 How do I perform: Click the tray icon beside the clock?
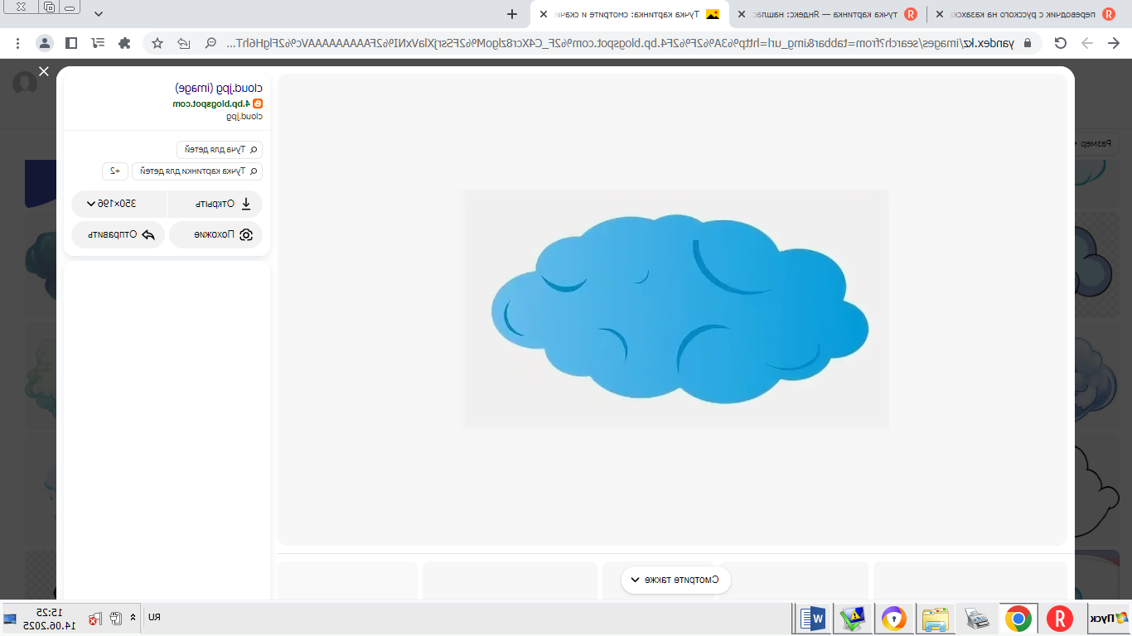[x=10, y=619]
